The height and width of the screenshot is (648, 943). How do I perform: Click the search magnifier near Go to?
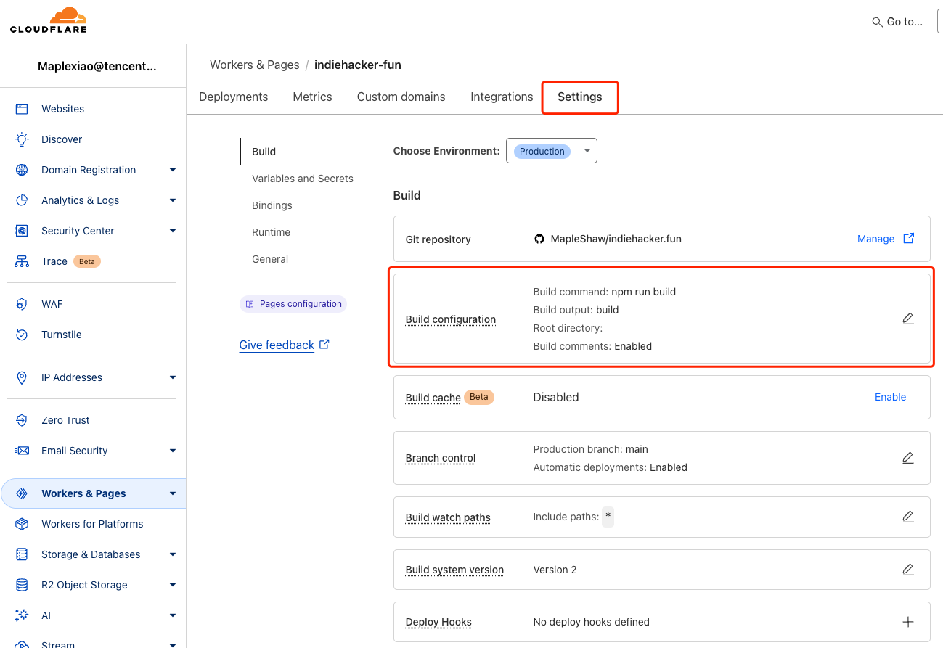[x=877, y=22]
